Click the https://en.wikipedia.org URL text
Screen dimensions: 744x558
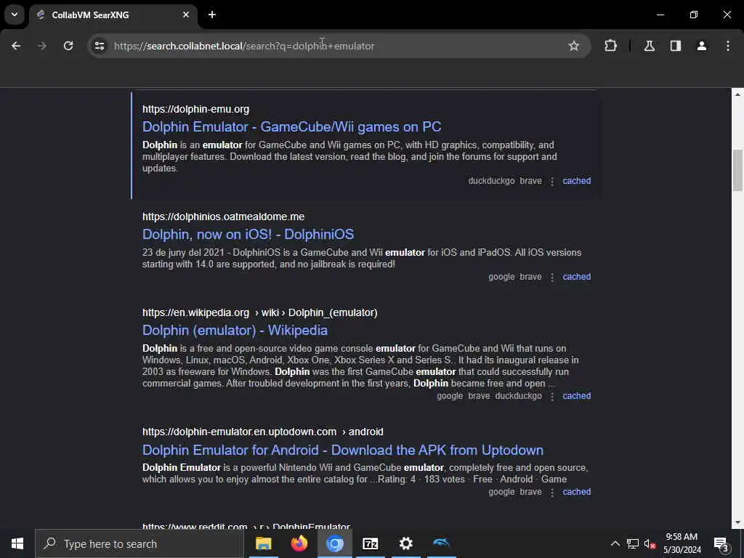click(x=195, y=312)
